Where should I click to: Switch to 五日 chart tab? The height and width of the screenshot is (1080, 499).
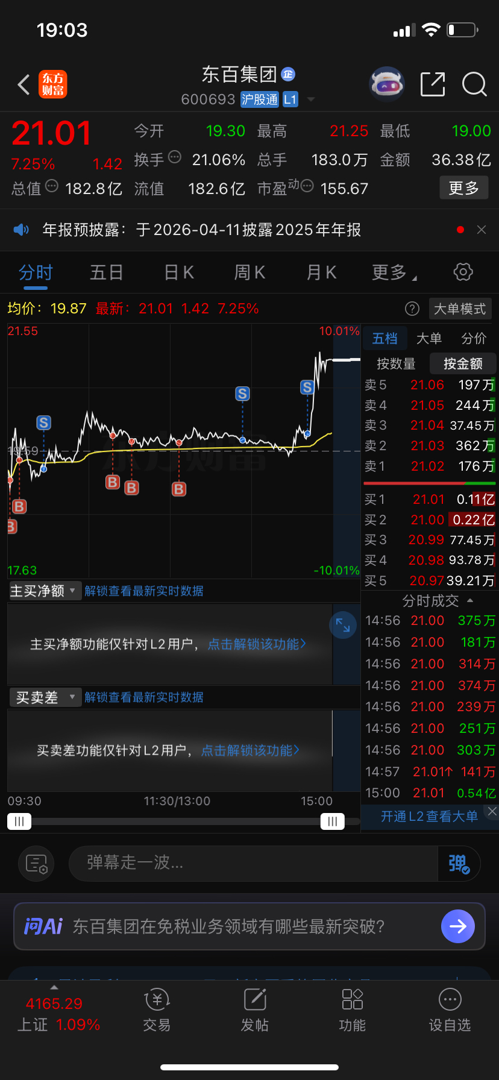tap(107, 272)
